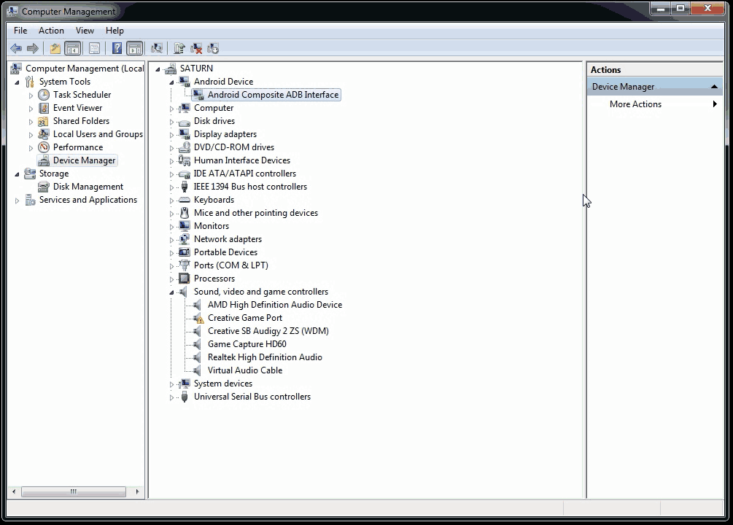The height and width of the screenshot is (525, 733).
Task: Click the Mice and other pointing devices icon
Action: point(185,213)
